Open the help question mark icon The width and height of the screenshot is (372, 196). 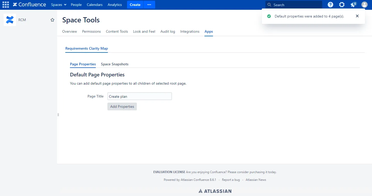(330, 5)
